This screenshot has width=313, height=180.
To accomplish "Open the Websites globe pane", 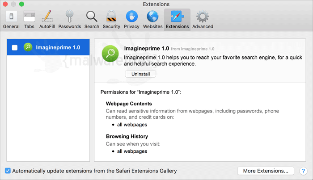I will [153, 20].
